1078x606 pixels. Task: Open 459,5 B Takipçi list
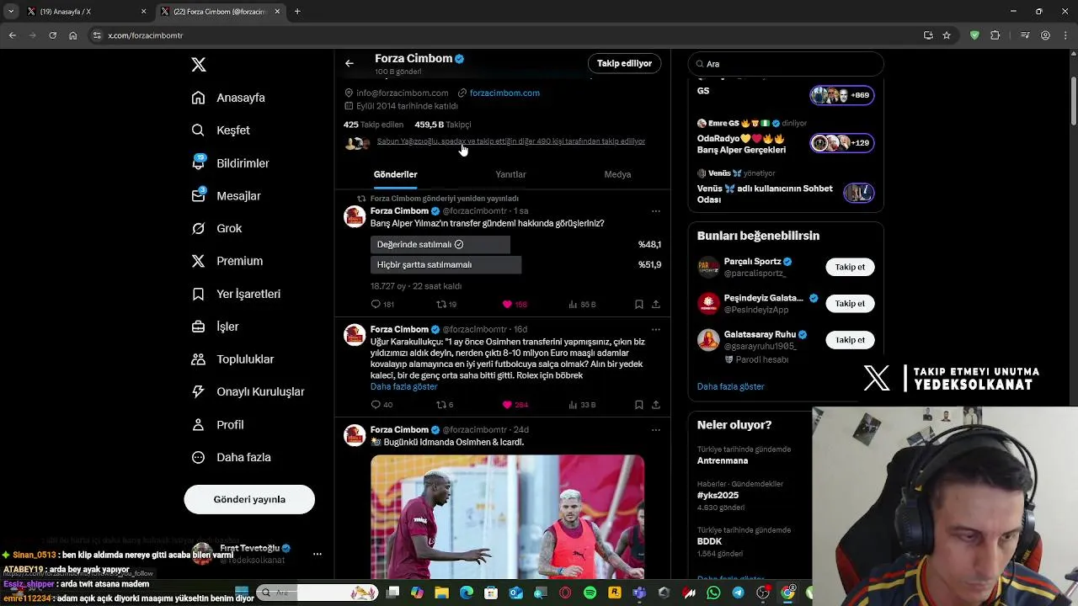tap(442, 125)
